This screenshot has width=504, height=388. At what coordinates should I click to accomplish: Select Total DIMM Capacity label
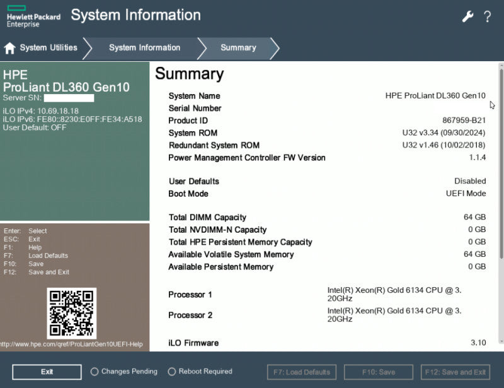208,218
